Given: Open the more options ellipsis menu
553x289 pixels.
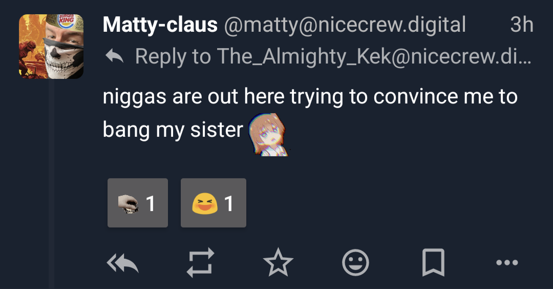Looking at the screenshot, I should tap(507, 263).
